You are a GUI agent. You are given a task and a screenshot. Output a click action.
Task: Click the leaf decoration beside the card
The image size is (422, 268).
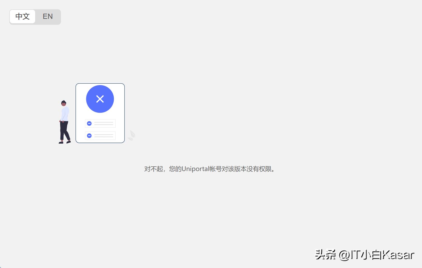(x=132, y=135)
